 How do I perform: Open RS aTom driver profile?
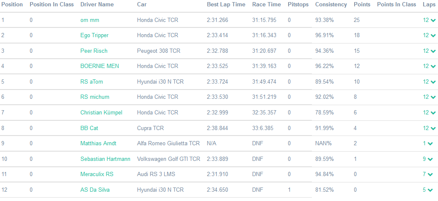[91, 81]
